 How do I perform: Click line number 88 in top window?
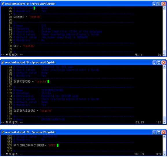click(10, 46)
